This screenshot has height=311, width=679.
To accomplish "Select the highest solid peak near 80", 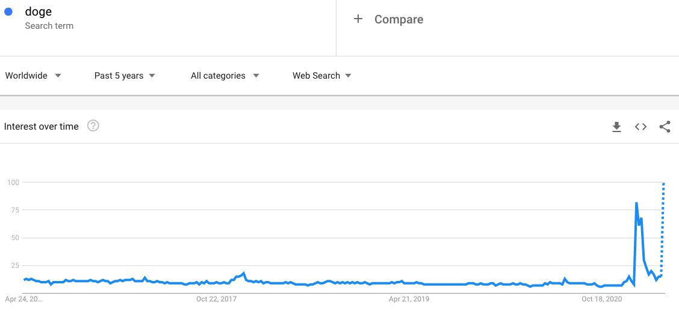I will tap(636, 203).
